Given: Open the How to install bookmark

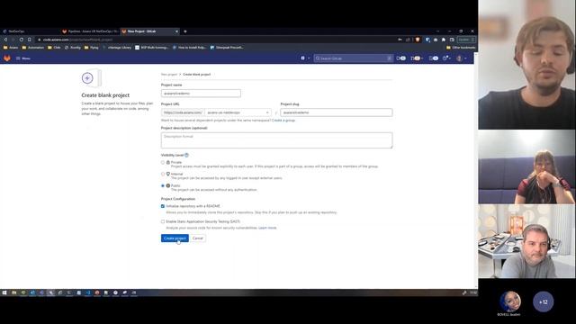Looking at the screenshot, I should (189, 48).
